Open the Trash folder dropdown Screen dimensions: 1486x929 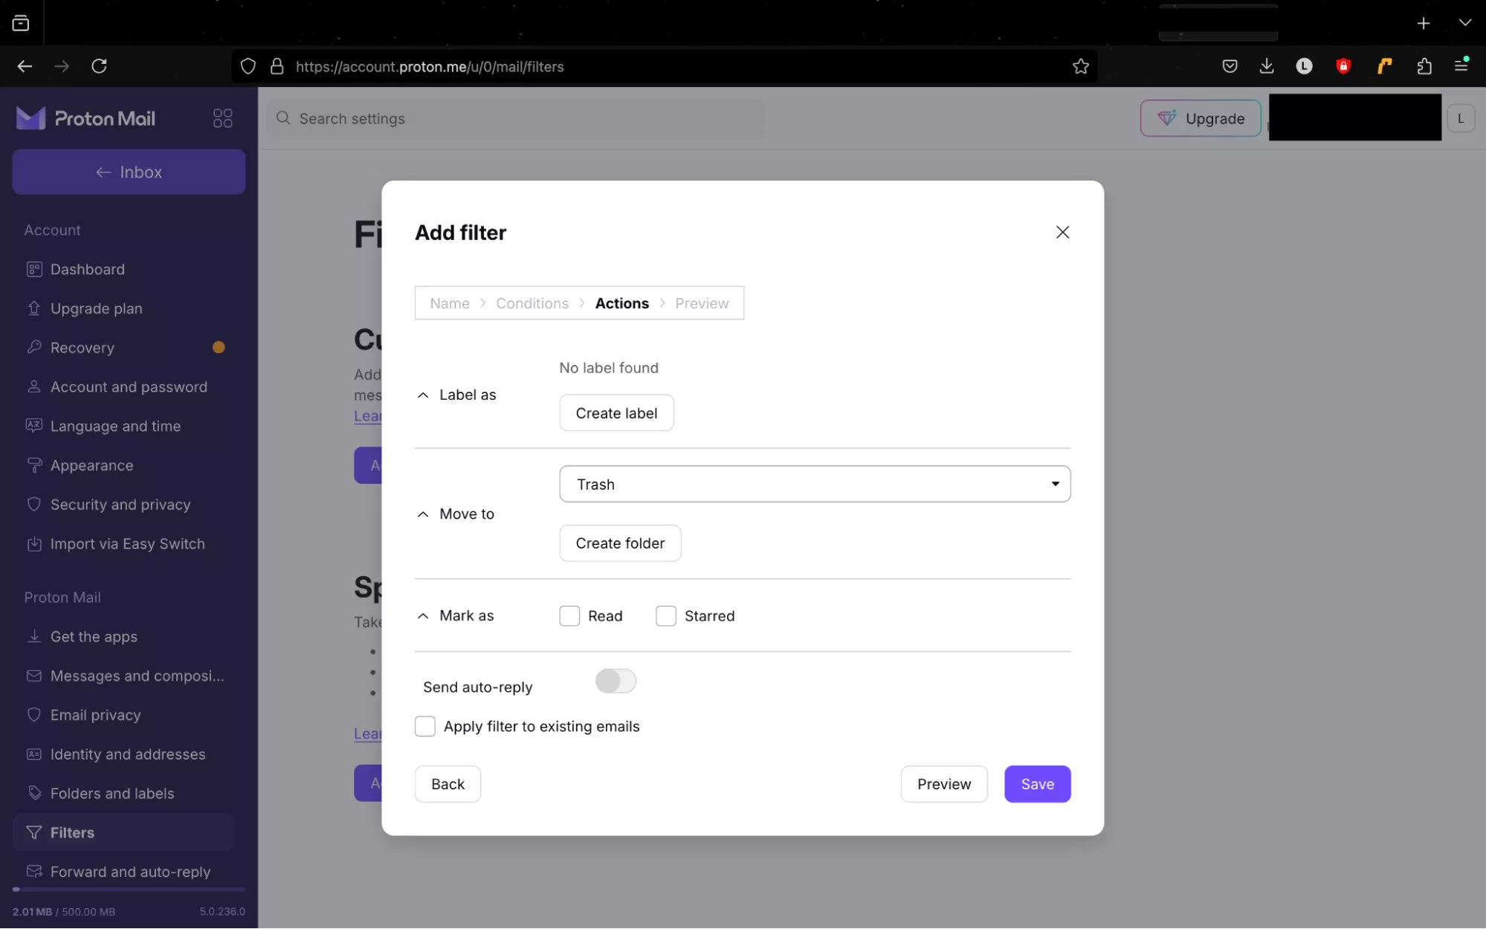[814, 485]
